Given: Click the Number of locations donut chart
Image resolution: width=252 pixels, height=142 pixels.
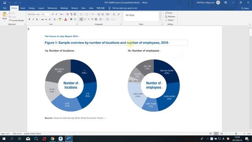Looking at the screenshot, I should 71,85.
